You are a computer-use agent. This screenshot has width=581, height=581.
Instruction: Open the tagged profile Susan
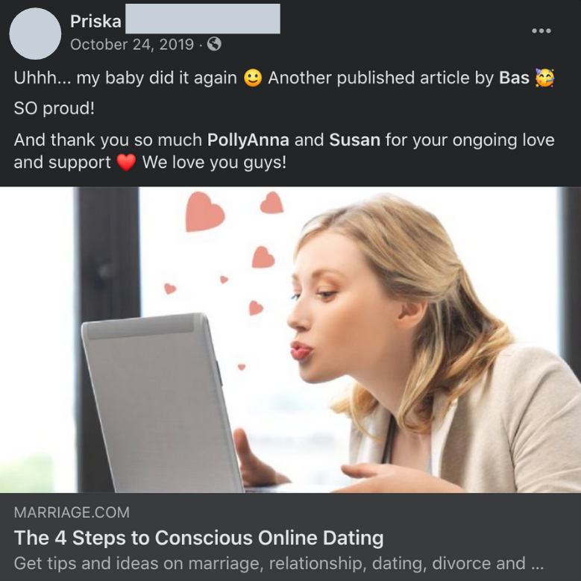(354, 140)
